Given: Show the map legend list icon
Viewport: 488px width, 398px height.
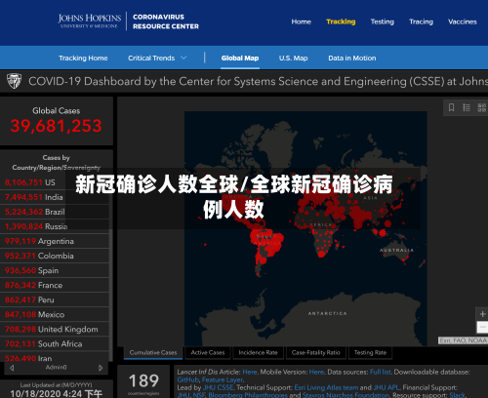Looking at the screenshot, I should pos(467,107).
